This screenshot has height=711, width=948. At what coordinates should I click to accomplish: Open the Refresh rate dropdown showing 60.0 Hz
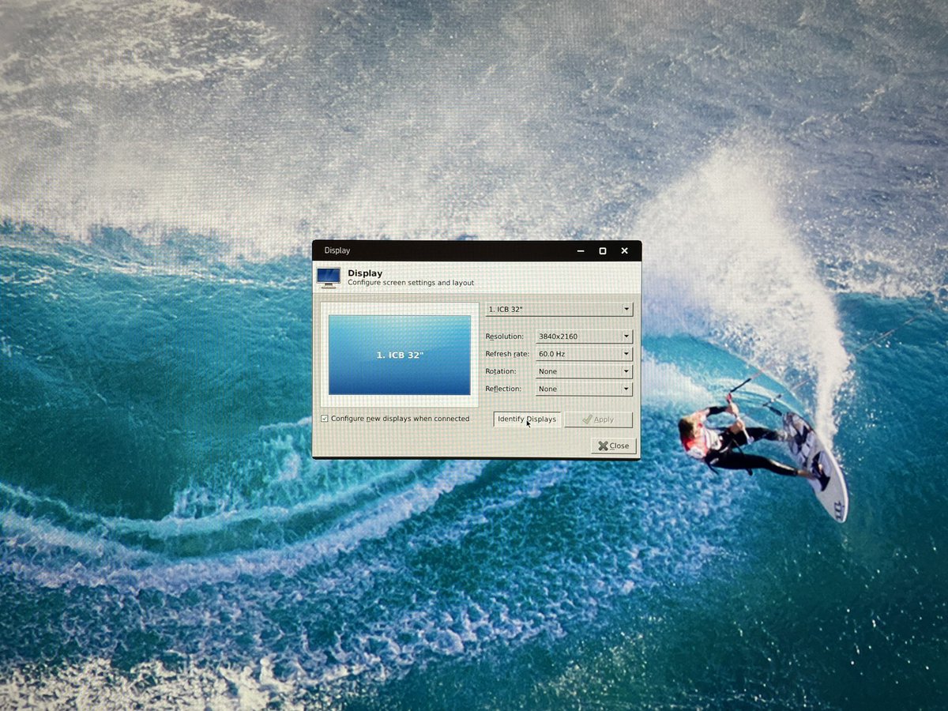point(584,354)
